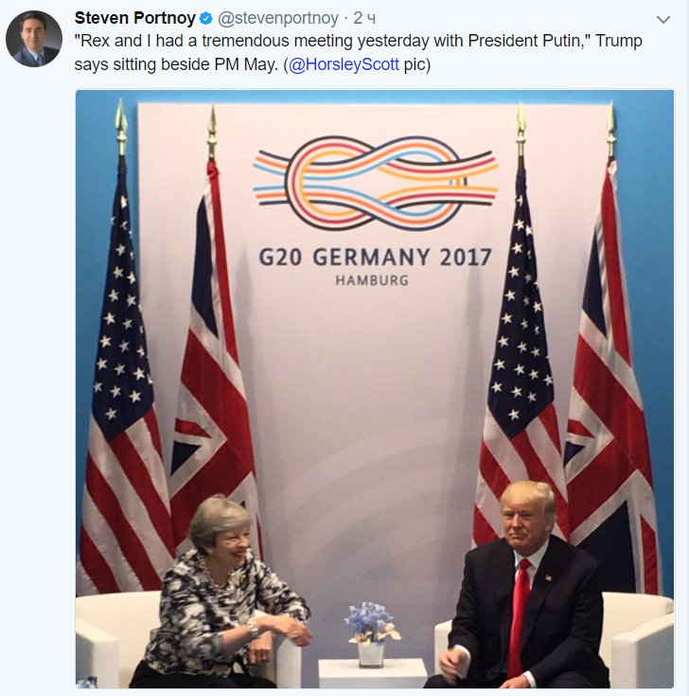
Task: Expand the tweet options chevron menu
Action: pos(662,20)
